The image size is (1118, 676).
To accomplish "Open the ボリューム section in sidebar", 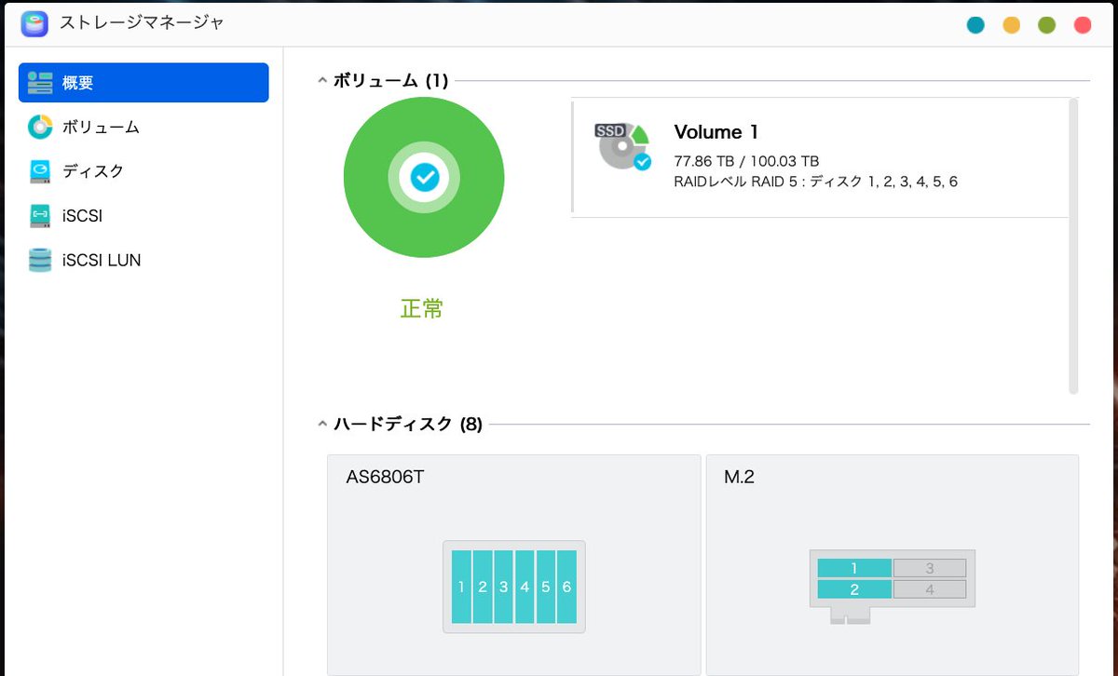I will (101, 128).
